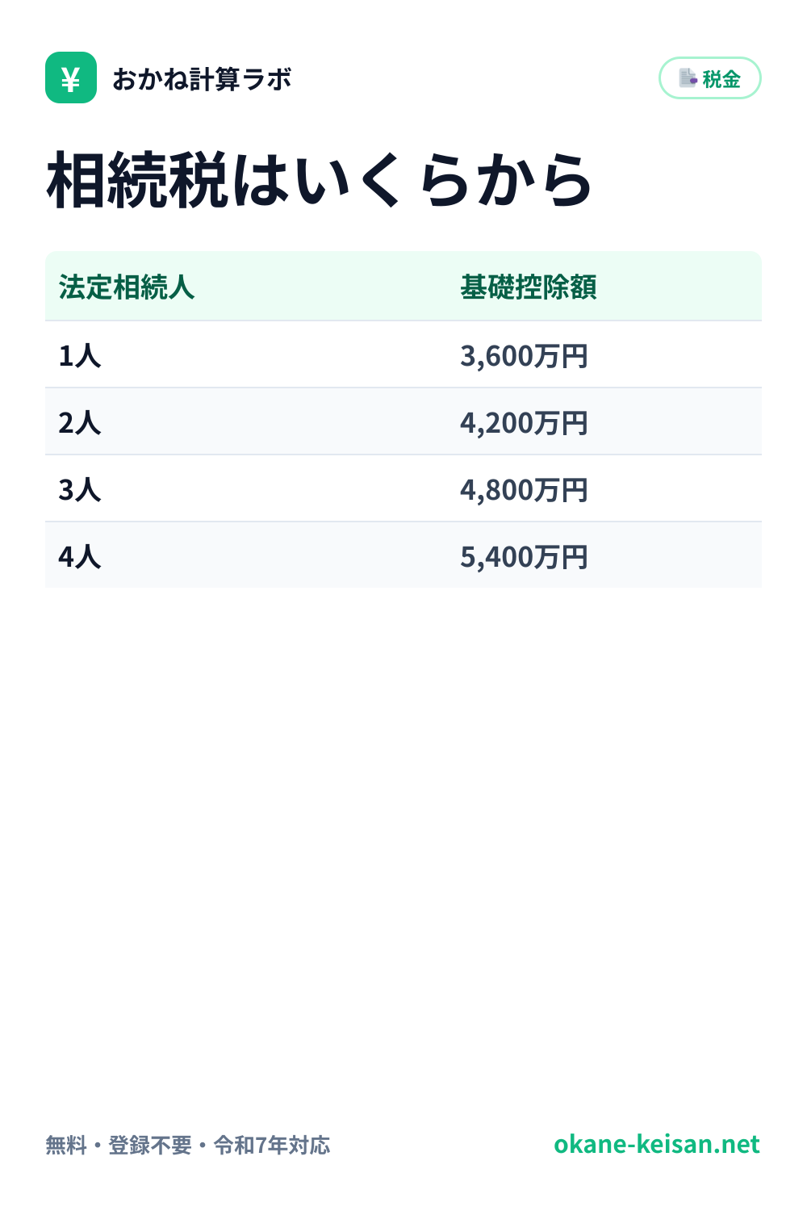
Task: Click the 法定相続人 column header
Action: (x=127, y=287)
